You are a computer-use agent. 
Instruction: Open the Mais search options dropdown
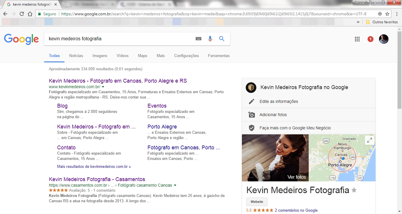pyautogui.click(x=161, y=56)
